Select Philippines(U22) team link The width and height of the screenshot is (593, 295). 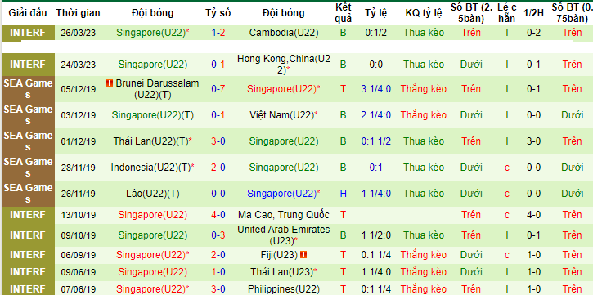(284, 289)
